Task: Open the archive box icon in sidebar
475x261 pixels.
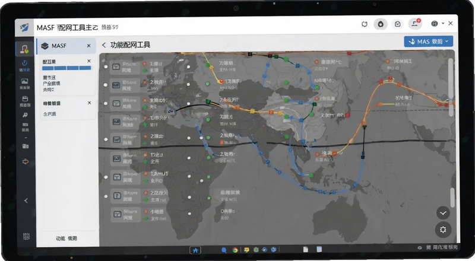Action: click(x=25, y=98)
